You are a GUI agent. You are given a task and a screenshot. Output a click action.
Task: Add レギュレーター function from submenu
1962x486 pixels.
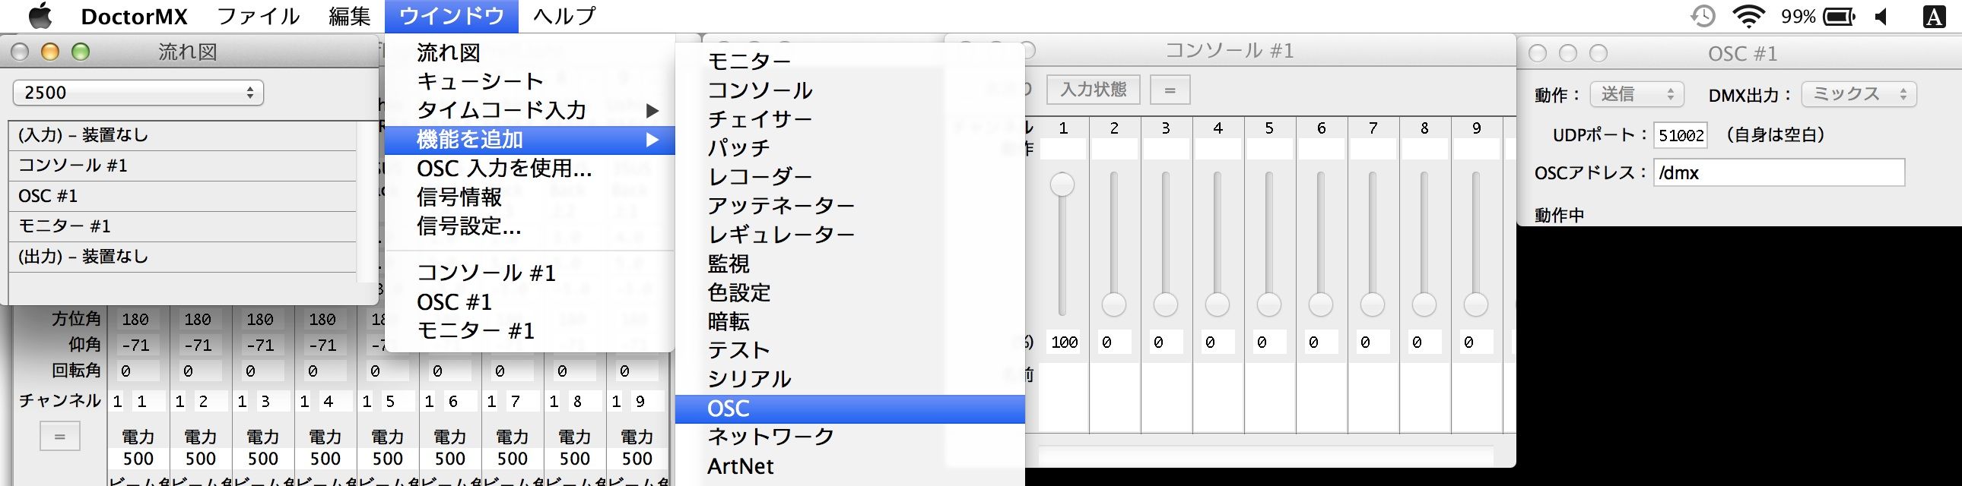[x=850, y=234]
